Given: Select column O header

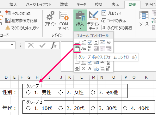Looking at the screenshot, I should pos(114,77).
